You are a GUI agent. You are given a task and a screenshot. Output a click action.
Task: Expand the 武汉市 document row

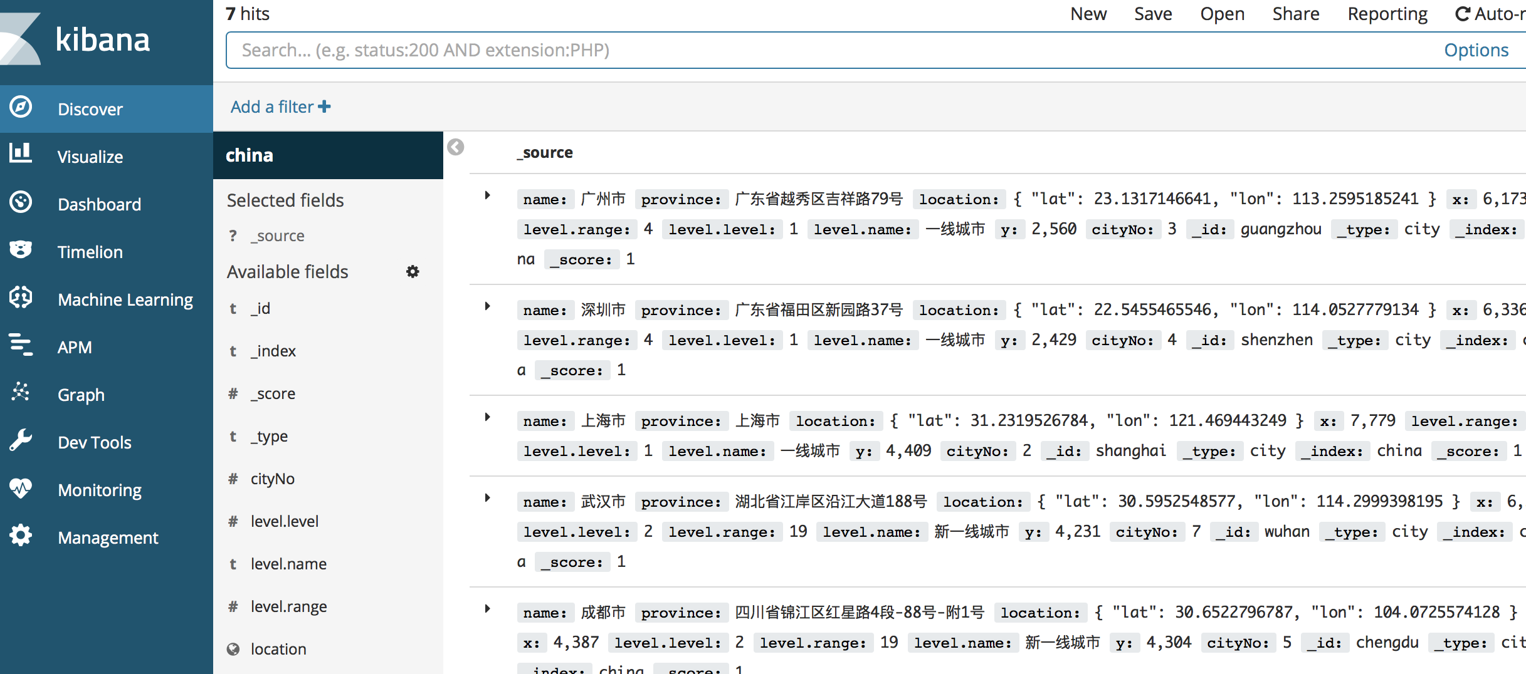(x=487, y=498)
